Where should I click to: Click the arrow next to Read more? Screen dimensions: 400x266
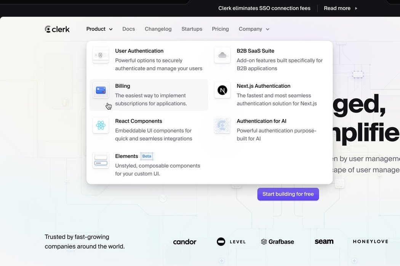pyautogui.click(x=356, y=8)
